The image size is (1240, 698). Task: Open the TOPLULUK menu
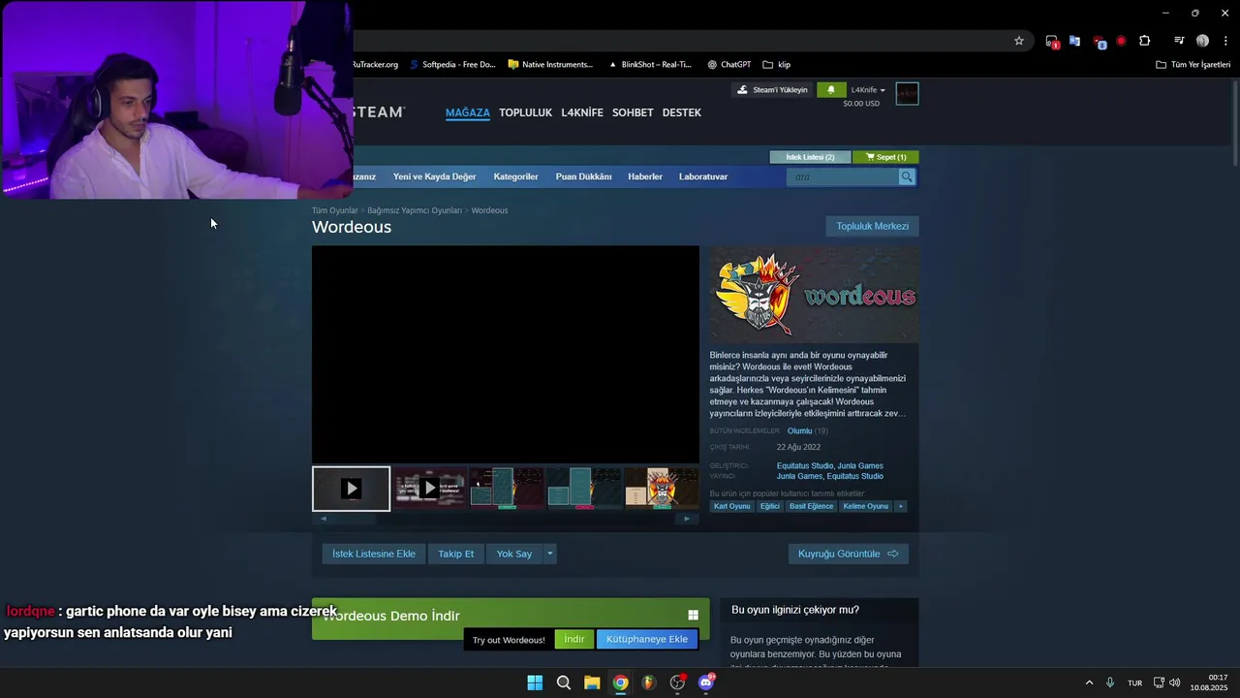(x=525, y=112)
